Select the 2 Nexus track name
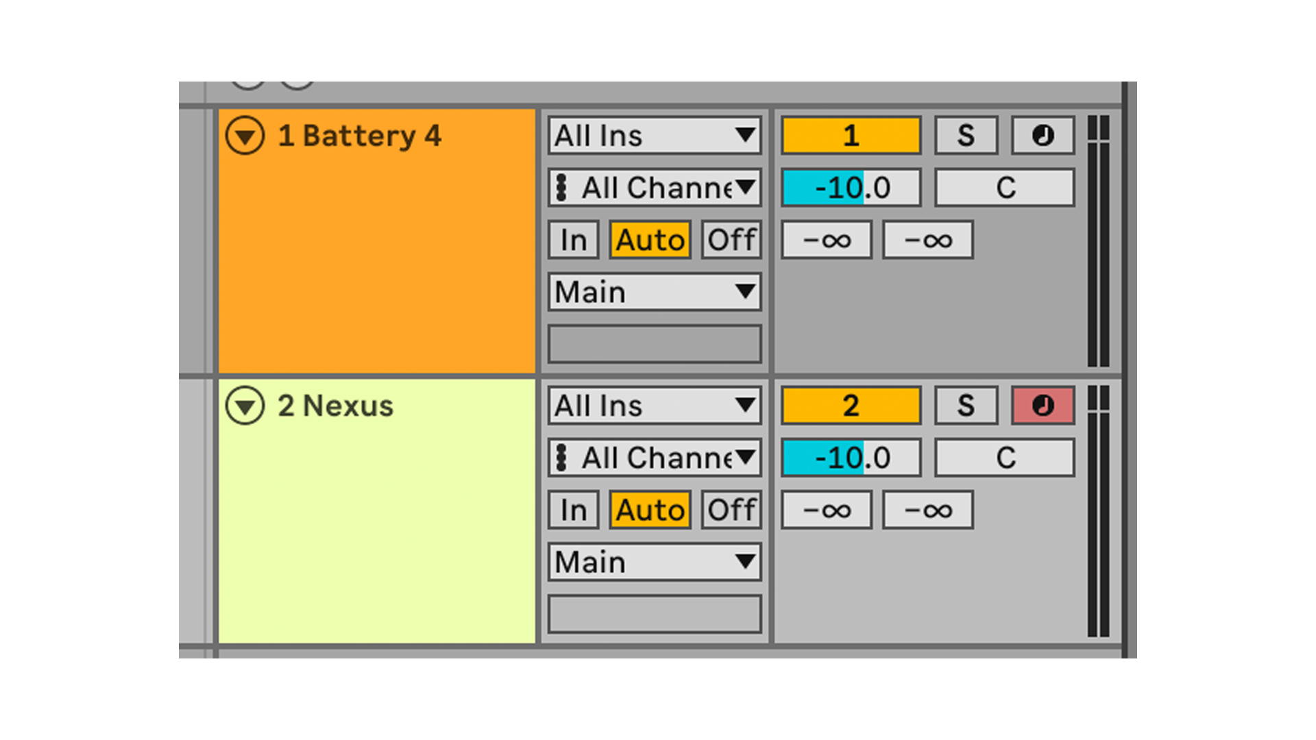 point(336,406)
